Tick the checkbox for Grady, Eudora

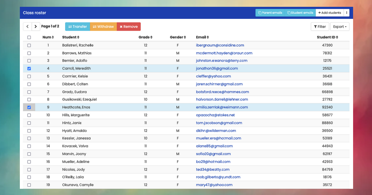pyautogui.click(x=29, y=92)
